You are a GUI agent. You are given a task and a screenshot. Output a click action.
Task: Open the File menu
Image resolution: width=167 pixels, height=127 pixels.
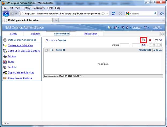tap(5, 8)
